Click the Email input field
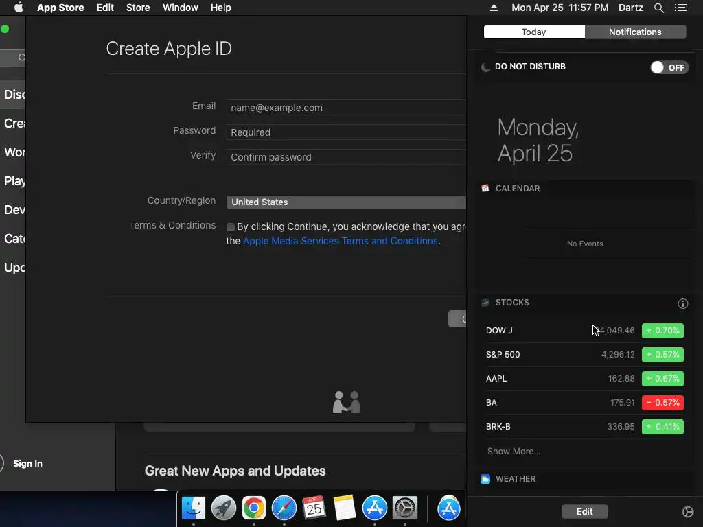 (346, 108)
